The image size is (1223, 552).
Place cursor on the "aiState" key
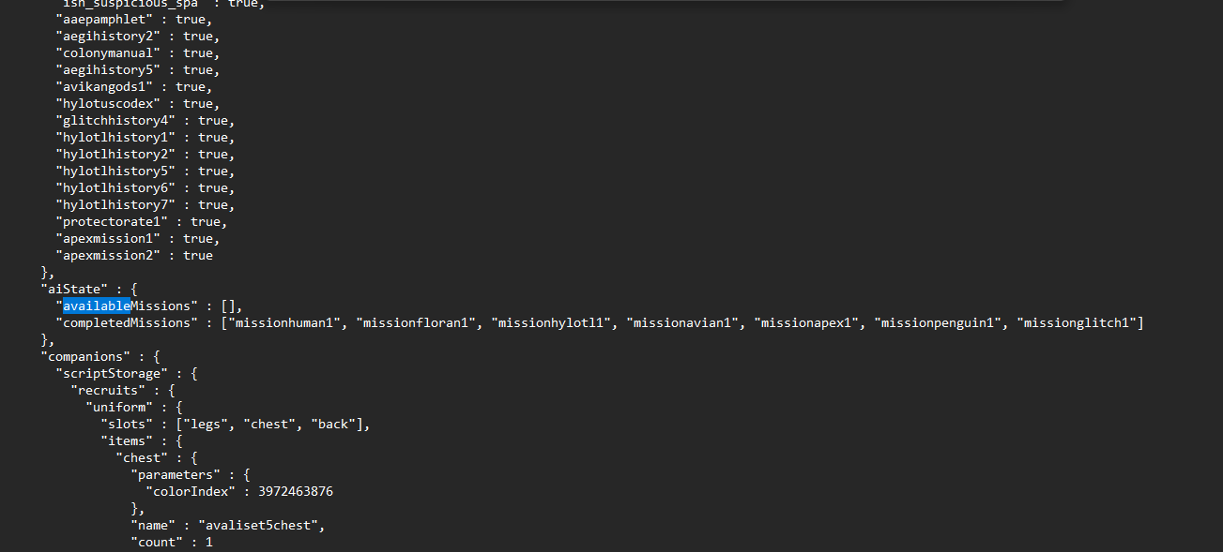[x=73, y=289]
